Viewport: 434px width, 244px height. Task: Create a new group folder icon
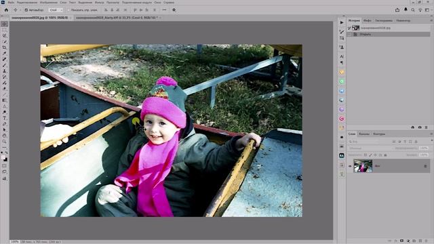[414, 241]
